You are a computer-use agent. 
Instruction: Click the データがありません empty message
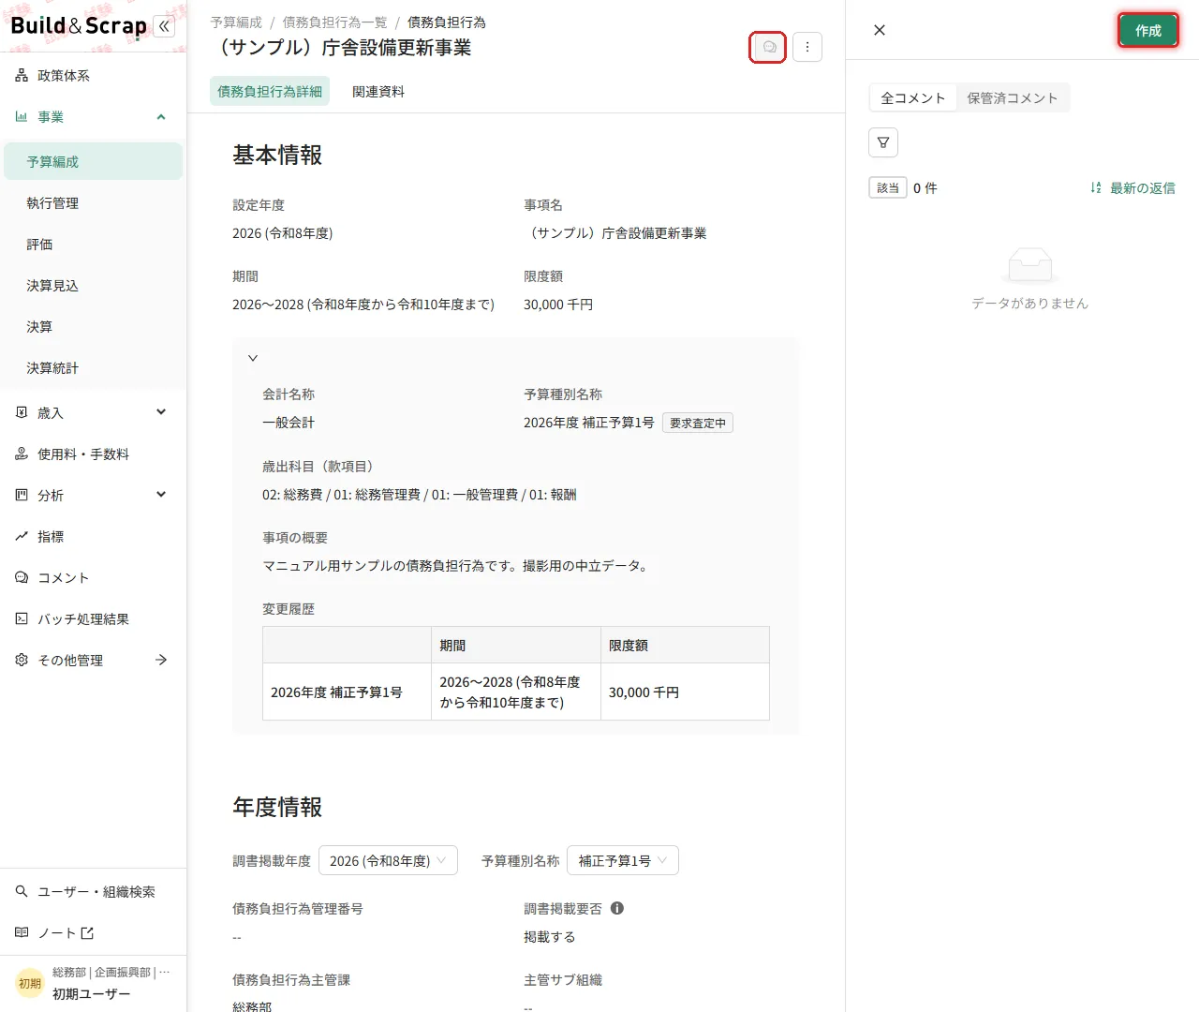pyautogui.click(x=1030, y=304)
